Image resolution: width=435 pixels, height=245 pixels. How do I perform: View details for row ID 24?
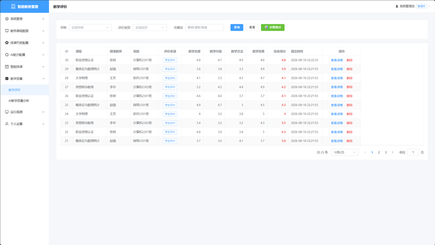(337, 114)
